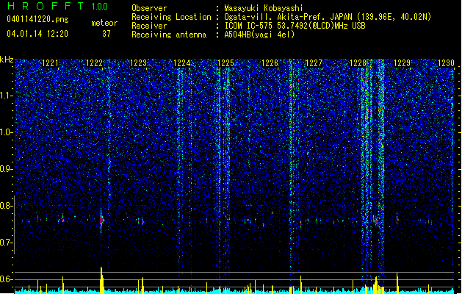
Task: Click the 0.9 kHz axis label
Action: coord(7,169)
